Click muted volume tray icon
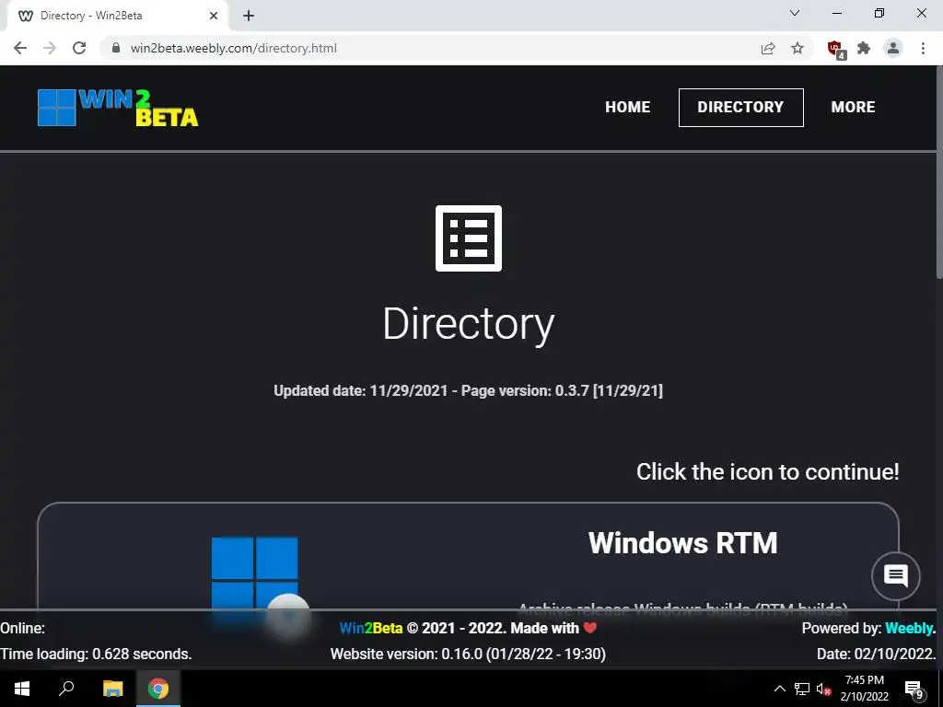 click(x=823, y=689)
